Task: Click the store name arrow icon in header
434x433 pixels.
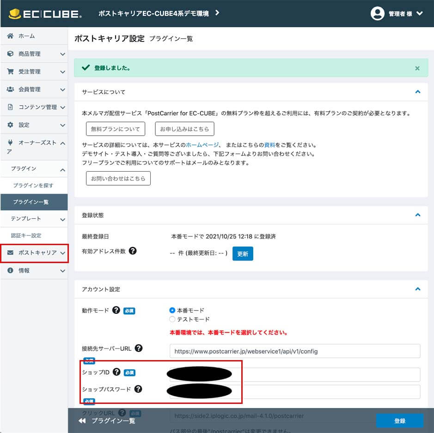Action: point(217,13)
